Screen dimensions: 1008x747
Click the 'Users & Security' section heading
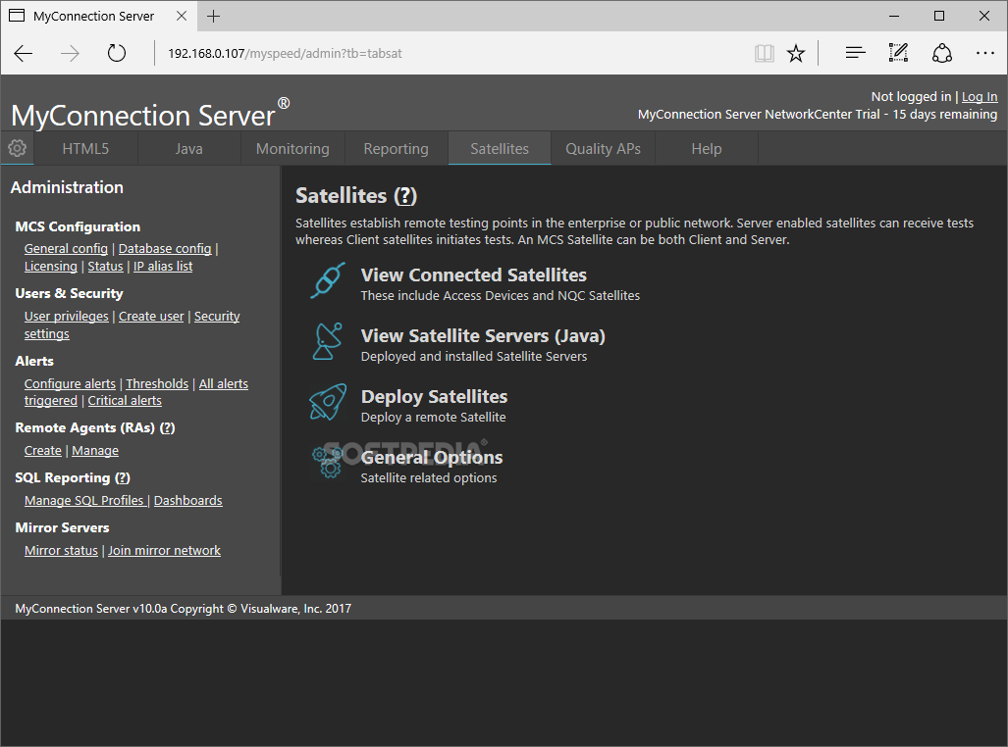coord(69,293)
